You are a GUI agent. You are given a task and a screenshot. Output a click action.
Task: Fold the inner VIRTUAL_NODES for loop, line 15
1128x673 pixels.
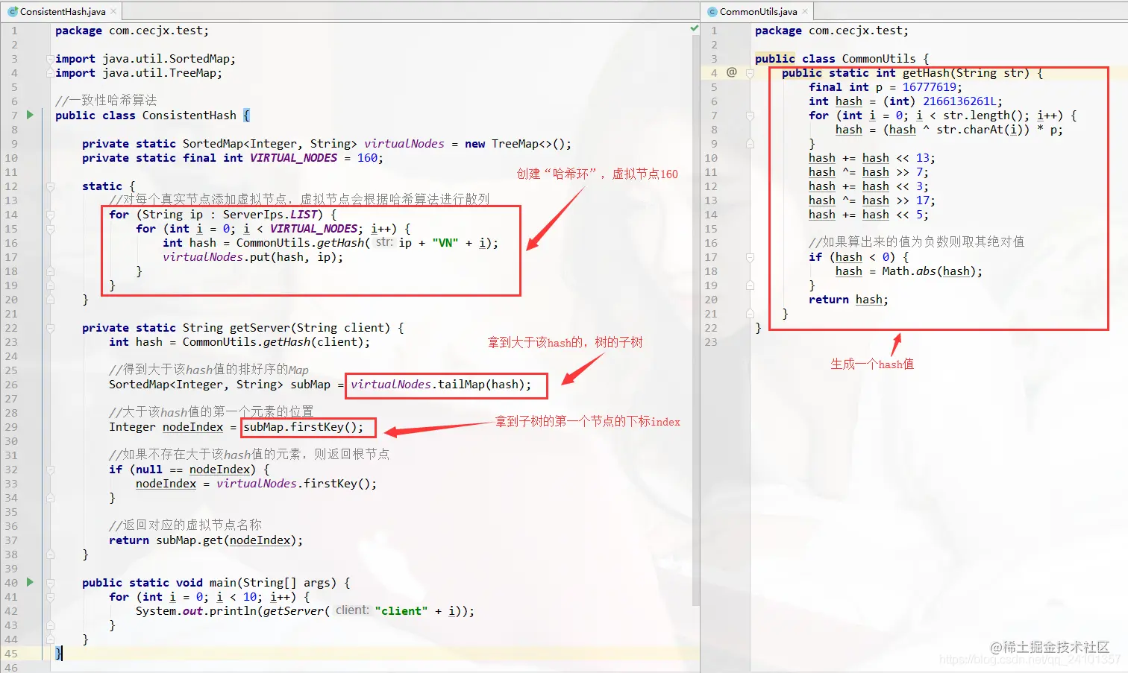50,229
